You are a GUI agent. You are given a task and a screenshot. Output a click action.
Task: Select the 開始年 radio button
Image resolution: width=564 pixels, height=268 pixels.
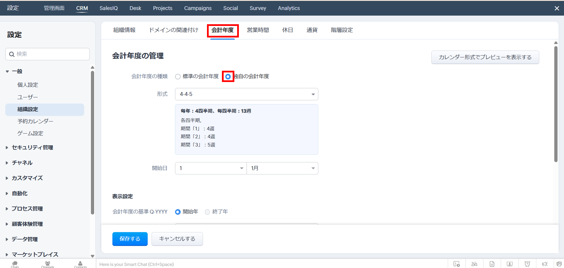[x=178, y=212]
